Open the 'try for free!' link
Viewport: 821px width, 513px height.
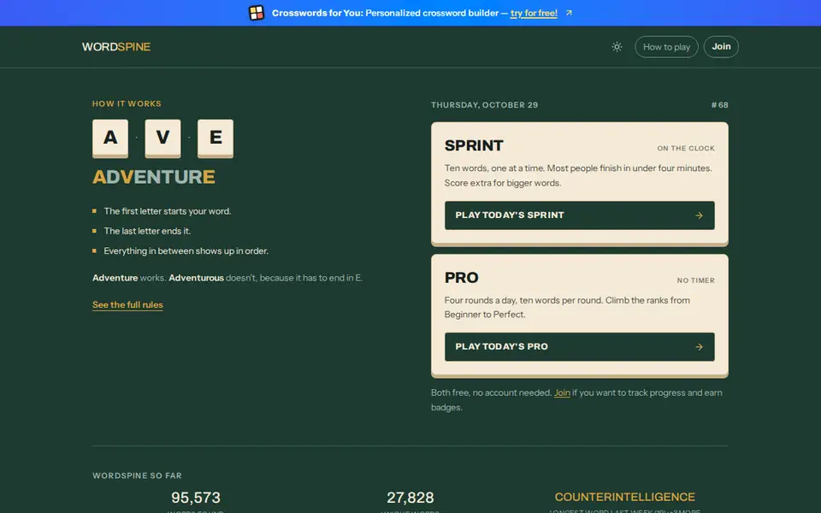click(534, 13)
